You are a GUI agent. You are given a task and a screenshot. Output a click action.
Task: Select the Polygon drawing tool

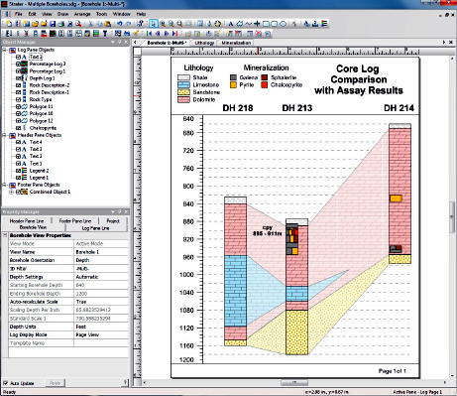240,24
